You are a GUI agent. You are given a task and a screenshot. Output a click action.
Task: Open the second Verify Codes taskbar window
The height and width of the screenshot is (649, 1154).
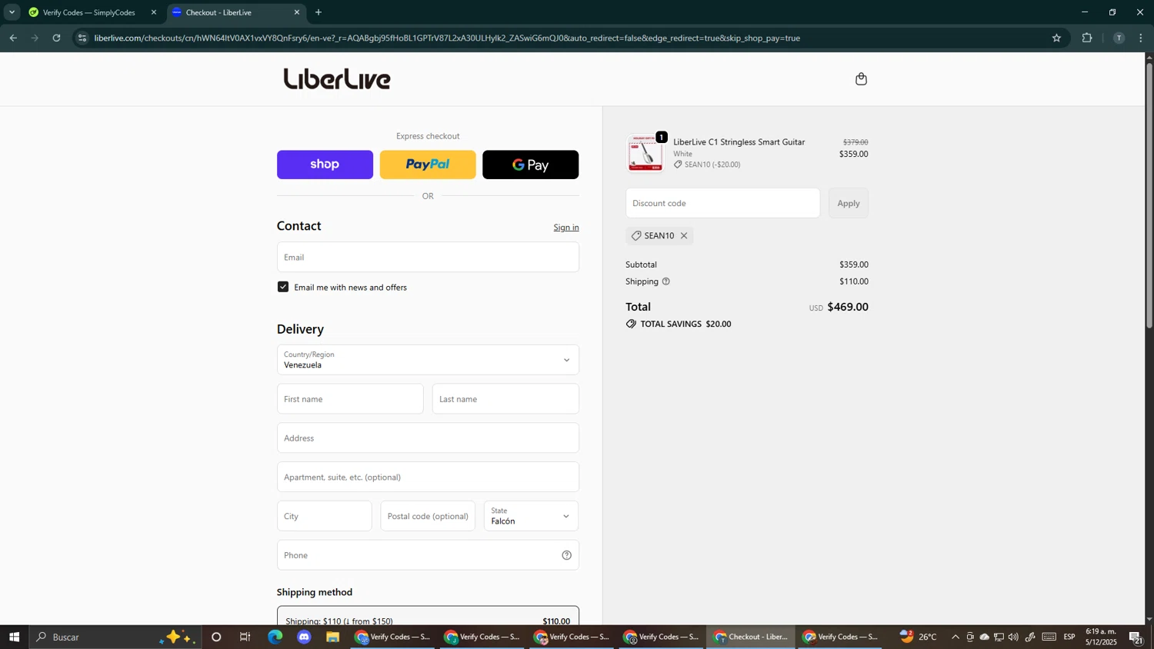coord(482,637)
